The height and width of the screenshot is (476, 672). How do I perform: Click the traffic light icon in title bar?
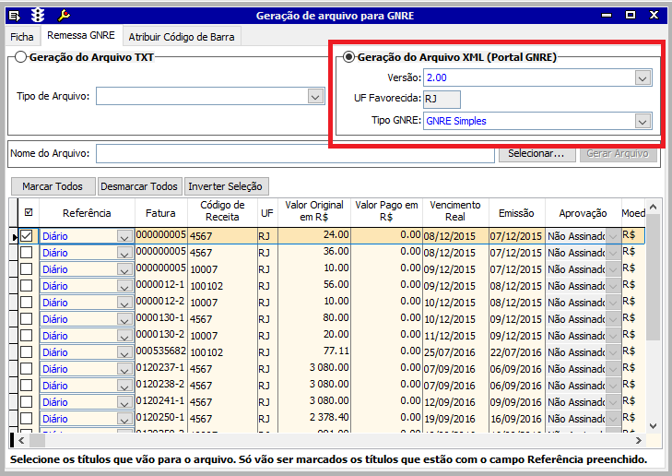point(38,15)
